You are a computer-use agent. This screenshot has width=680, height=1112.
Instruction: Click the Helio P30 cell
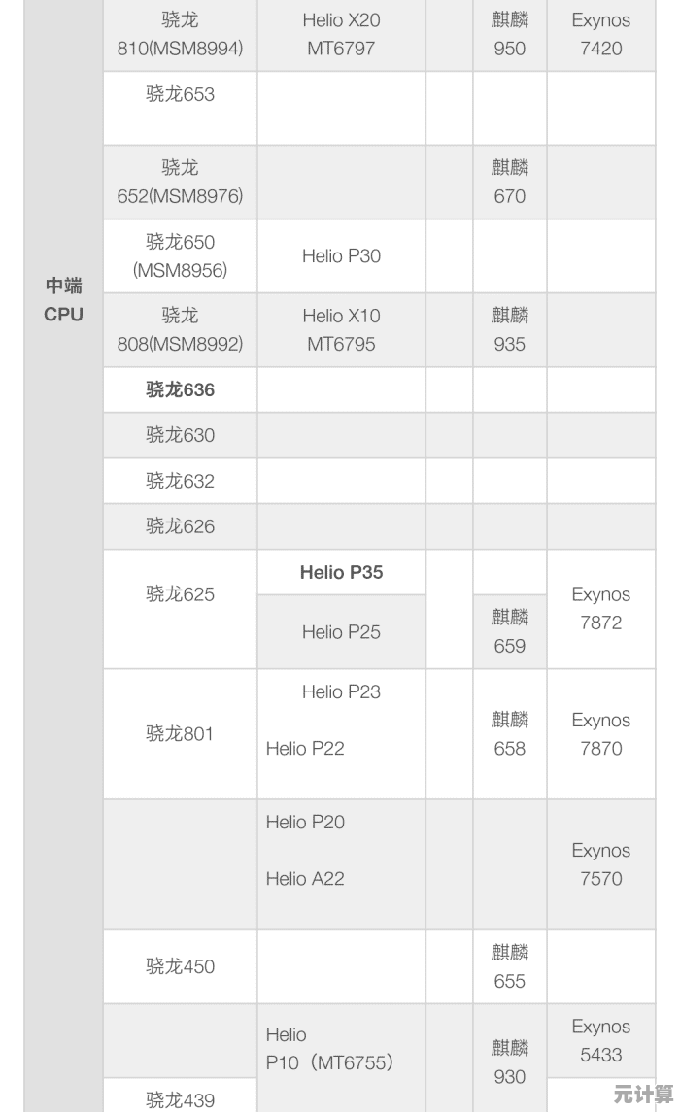click(x=341, y=256)
